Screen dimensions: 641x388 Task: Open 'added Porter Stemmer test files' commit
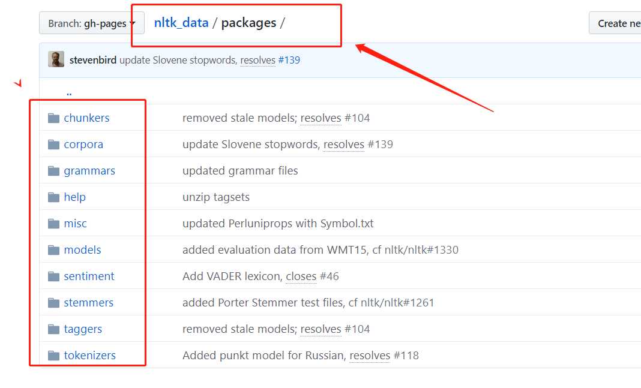tap(308, 303)
